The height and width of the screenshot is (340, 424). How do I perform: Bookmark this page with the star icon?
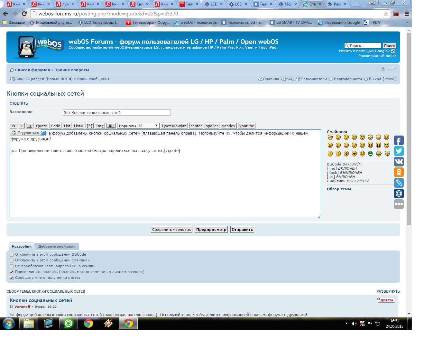[x=386, y=14]
